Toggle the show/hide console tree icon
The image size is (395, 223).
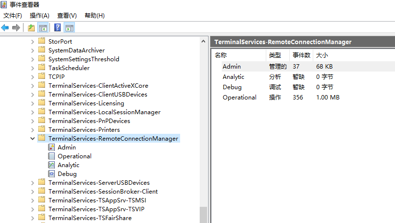(x=43, y=27)
